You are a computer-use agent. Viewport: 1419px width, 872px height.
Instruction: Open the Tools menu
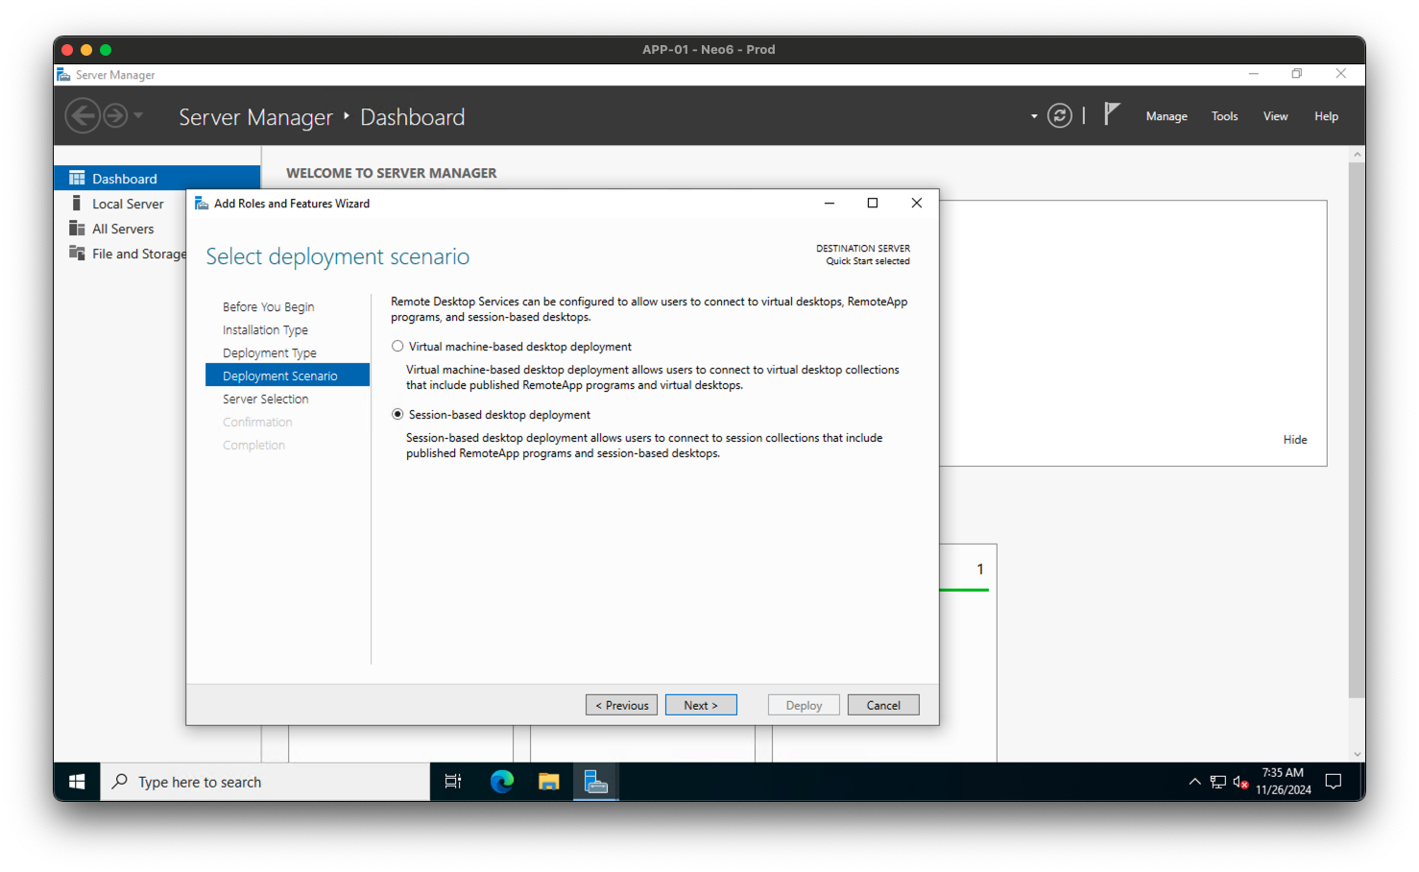tap(1224, 116)
